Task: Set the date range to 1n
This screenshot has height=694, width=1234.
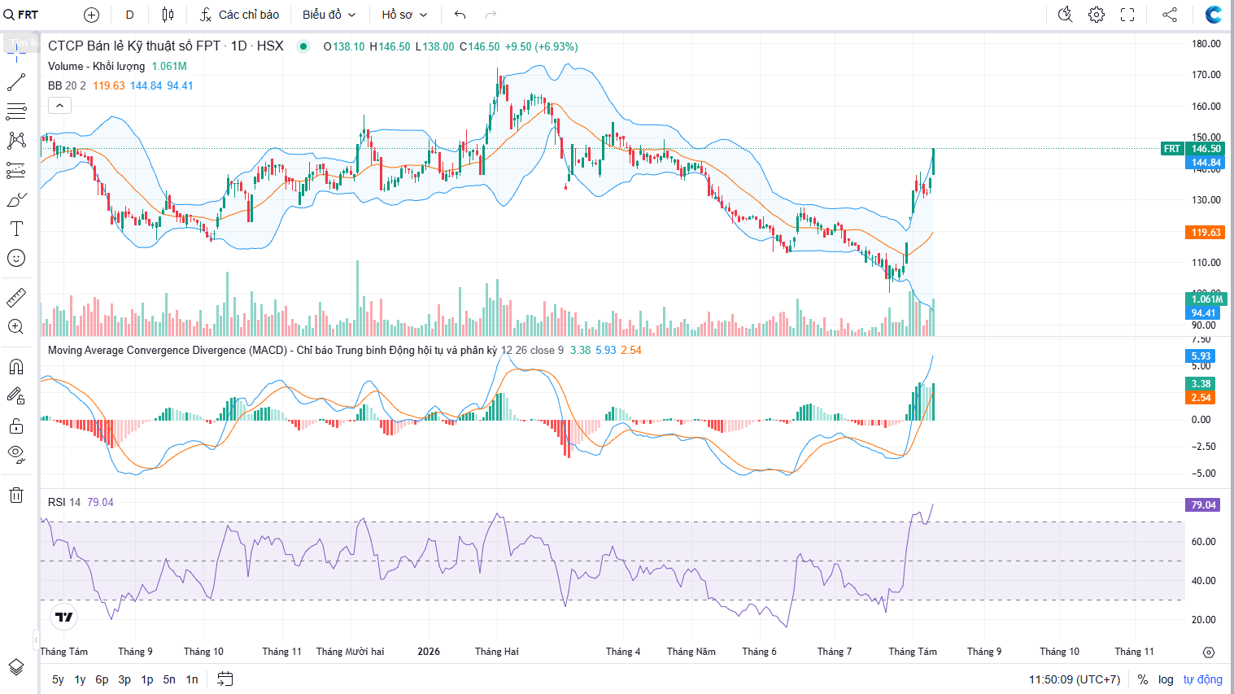Action: [192, 679]
